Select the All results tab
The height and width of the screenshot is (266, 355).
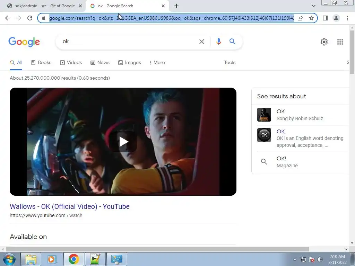[16, 63]
